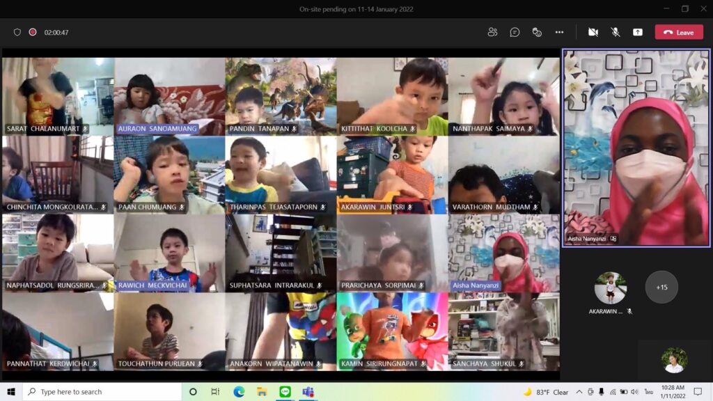The width and height of the screenshot is (713, 401).
Task: Open the participants panel
Action: tap(492, 32)
